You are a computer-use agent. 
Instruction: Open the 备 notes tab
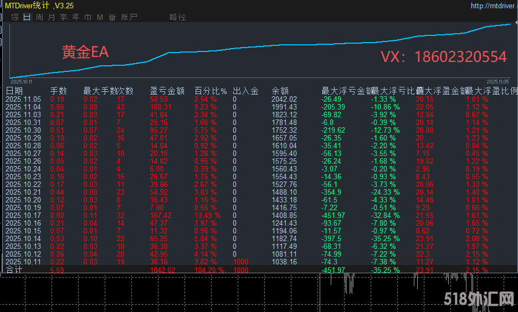(x=112, y=17)
